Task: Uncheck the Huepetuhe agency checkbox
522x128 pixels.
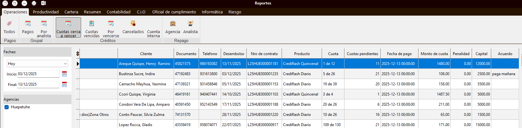Action: (x=7, y=107)
